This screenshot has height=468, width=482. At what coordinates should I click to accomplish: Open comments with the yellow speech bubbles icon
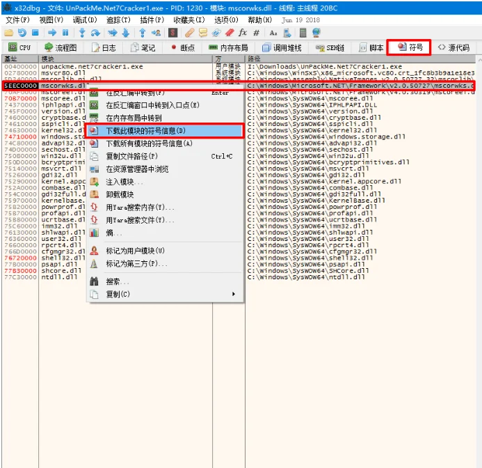[203, 32]
